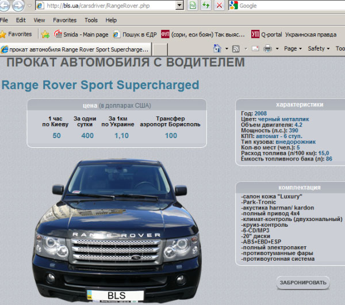Click the Home icon in command bar
The width and height of the screenshot is (345, 305).
click(217, 49)
